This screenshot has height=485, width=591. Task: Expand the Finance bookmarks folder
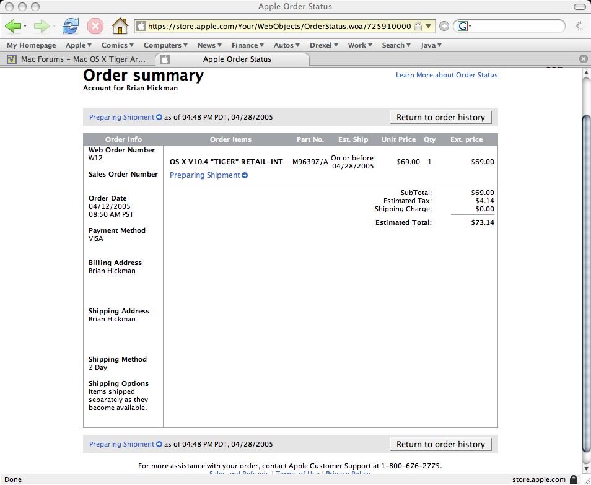tap(248, 45)
